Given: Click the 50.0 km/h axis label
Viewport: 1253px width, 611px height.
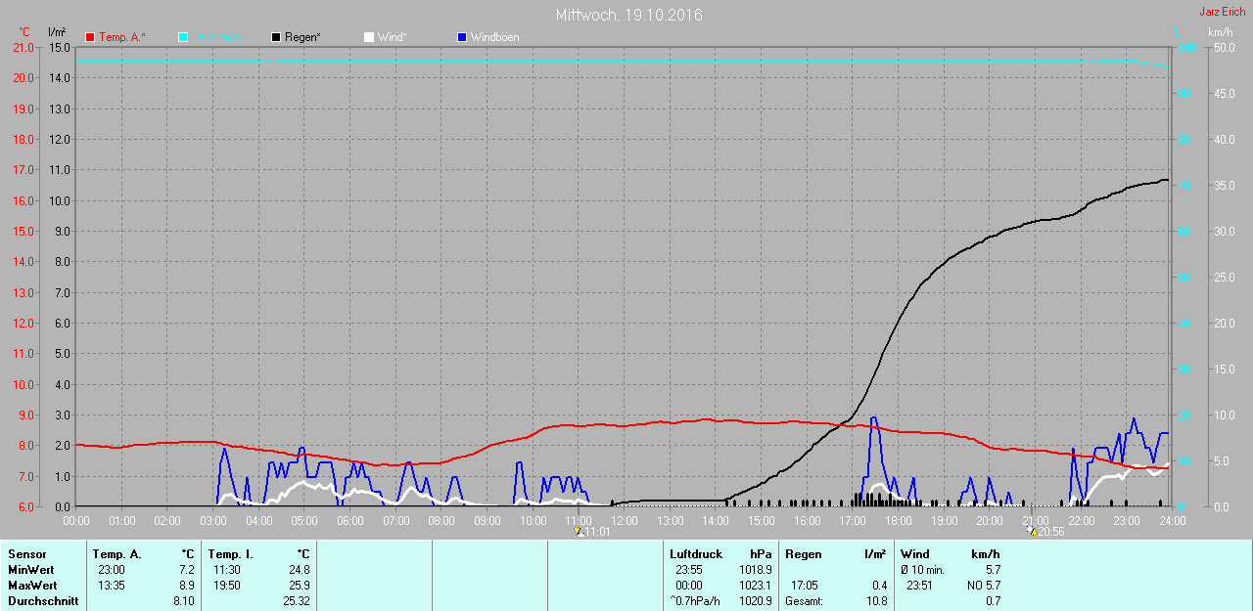Looking at the screenshot, I should pyautogui.click(x=1226, y=47).
